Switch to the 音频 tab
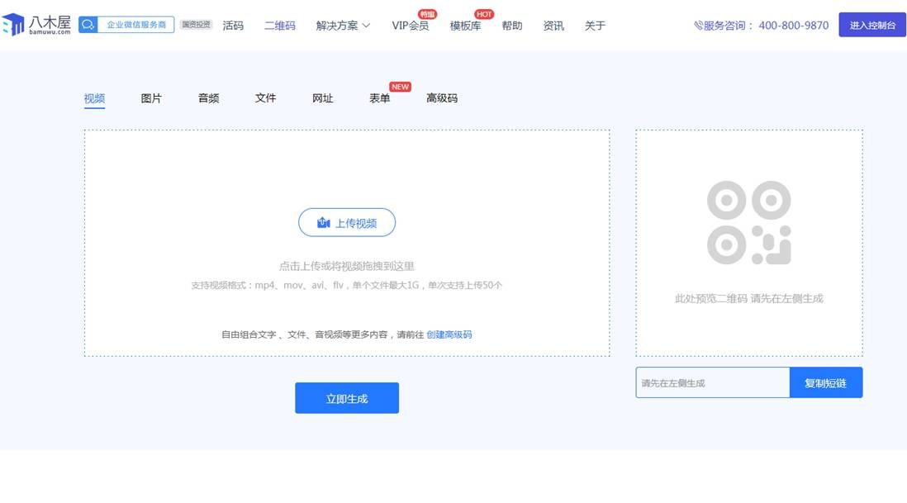 click(208, 98)
